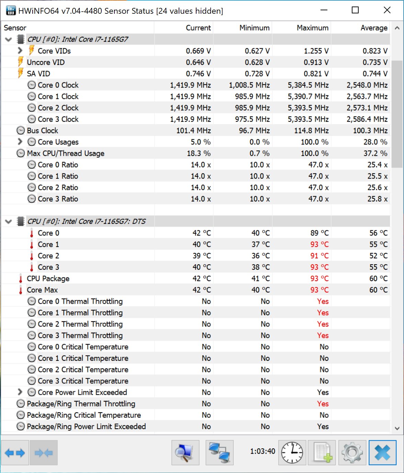Open sensor settings gear icon
The height and width of the screenshot is (473, 404).
click(352, 453)
